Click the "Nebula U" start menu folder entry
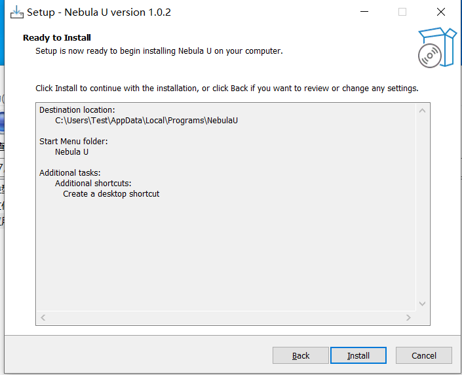Screen dimensions: 462x375 (x=71, y=152)
